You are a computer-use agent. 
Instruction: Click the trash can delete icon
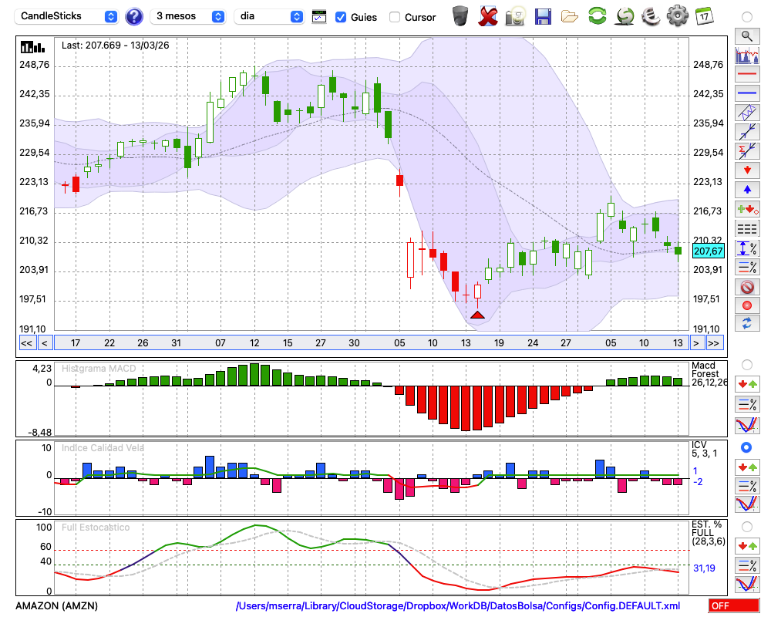click(460, 16)
